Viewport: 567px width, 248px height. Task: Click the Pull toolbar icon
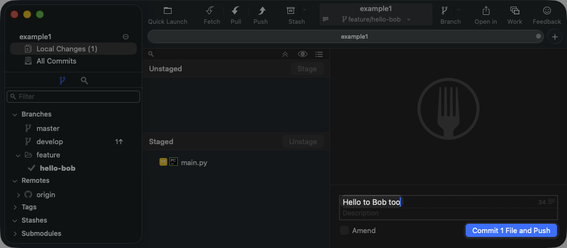coord(235,11)
